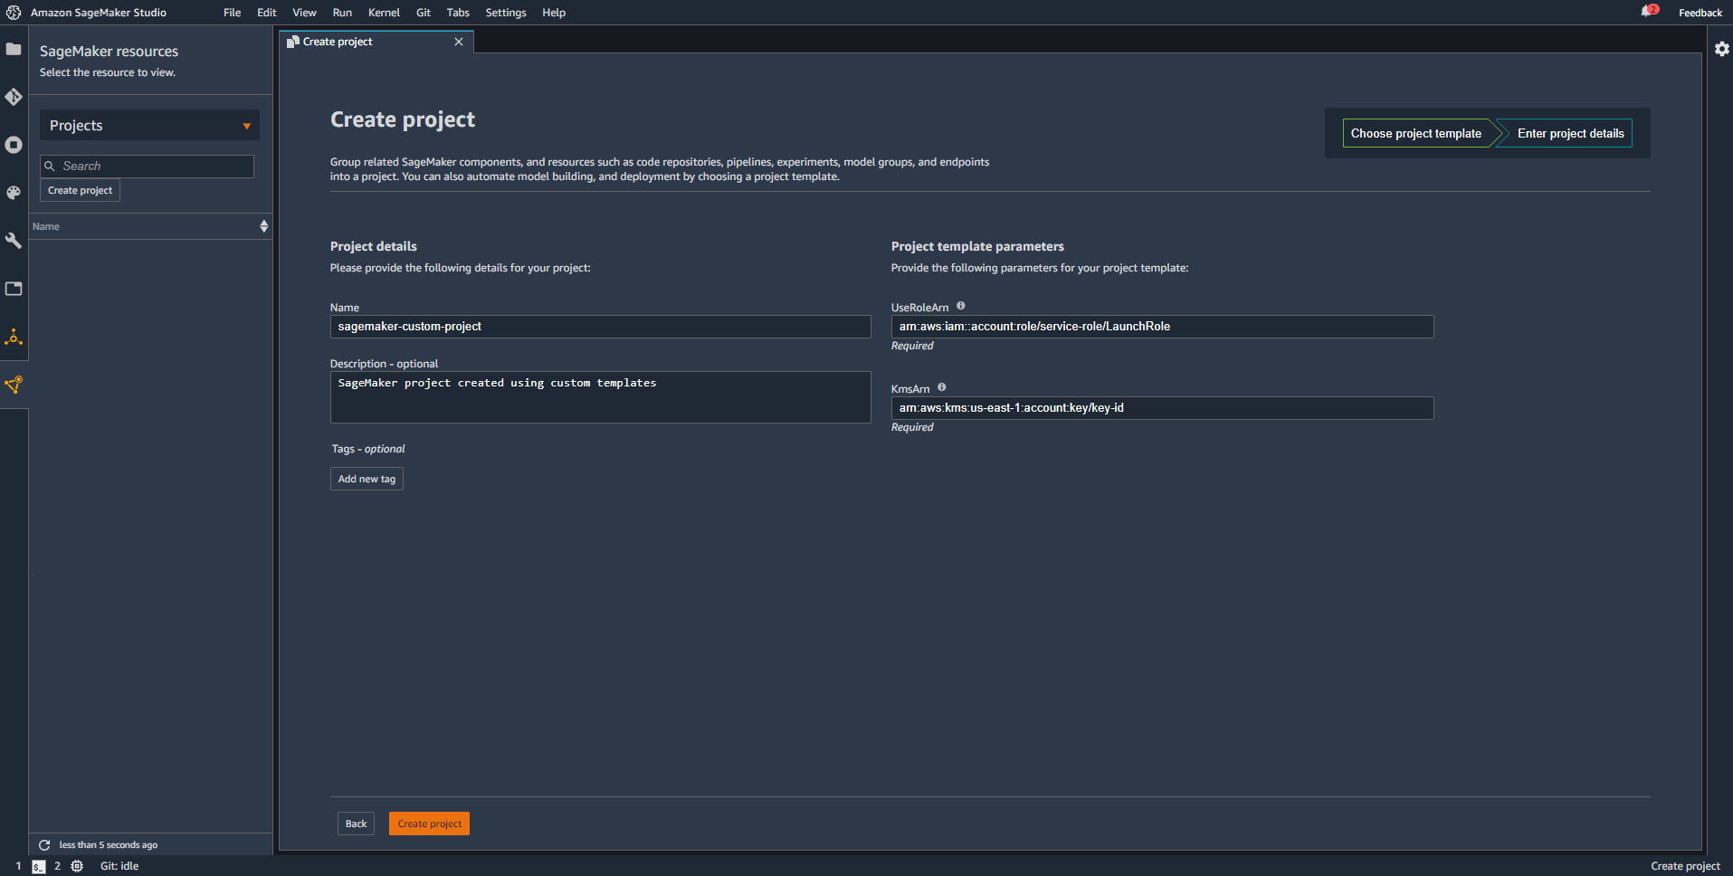The height and width of the screenshot is (876, 1733).
Task: Click the info icon next to KmsArn
Action: pos(942,387)
